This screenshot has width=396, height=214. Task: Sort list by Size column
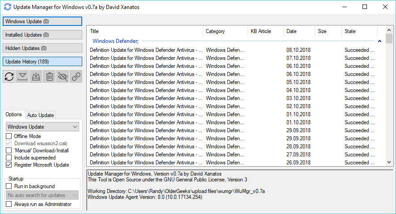329,31
